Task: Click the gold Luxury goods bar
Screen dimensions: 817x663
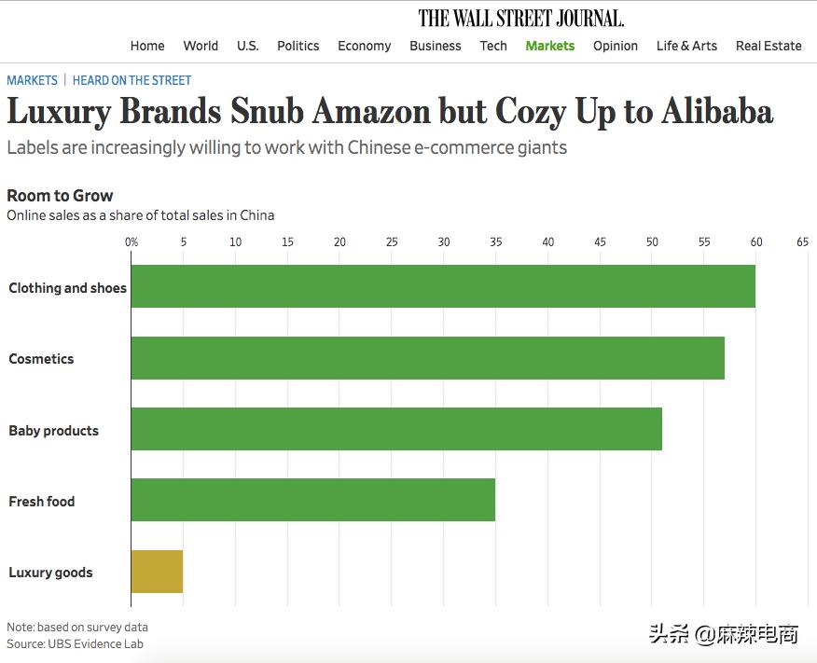Action: coord(157,572)
